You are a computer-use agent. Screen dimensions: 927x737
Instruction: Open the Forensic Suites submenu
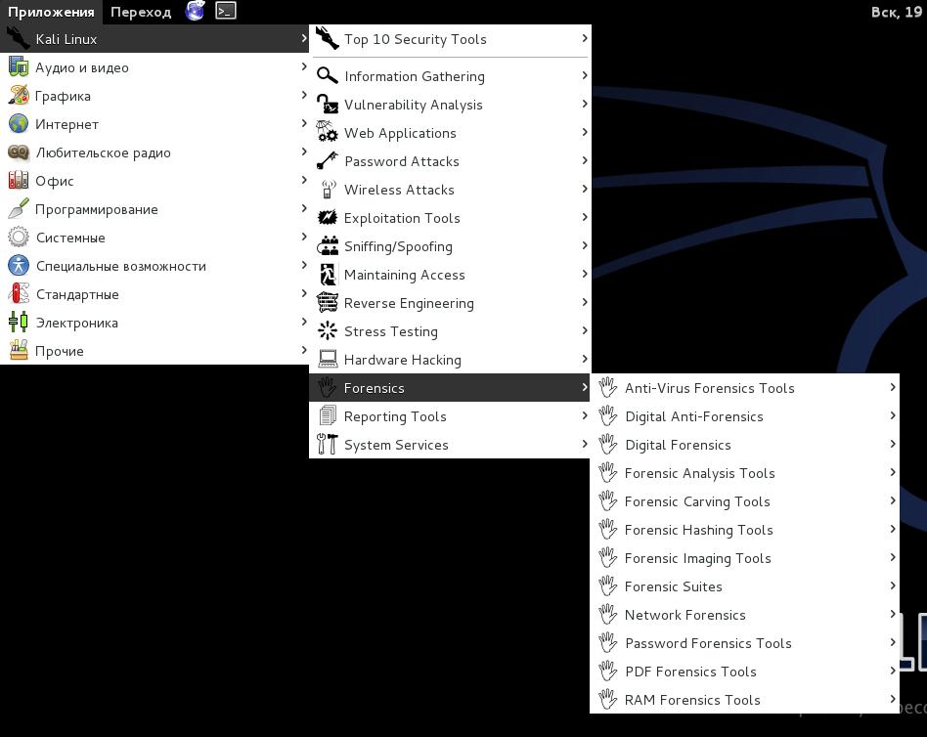point(745,586)
